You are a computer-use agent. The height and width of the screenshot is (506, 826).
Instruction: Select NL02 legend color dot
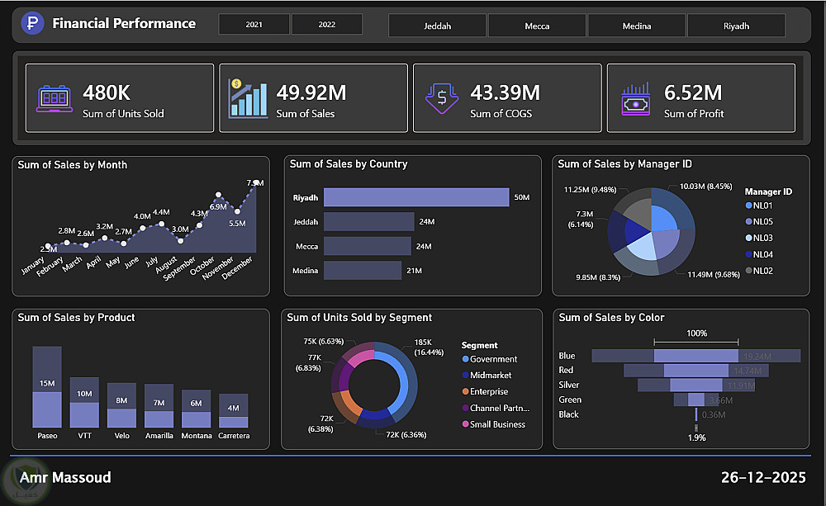click(x=748, y=271)
